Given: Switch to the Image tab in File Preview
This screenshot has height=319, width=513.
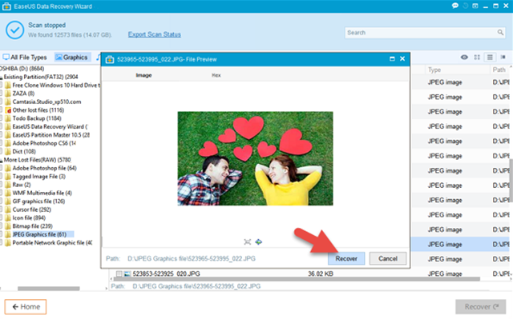Looking at the screenshot, I should tap(143, 75).
